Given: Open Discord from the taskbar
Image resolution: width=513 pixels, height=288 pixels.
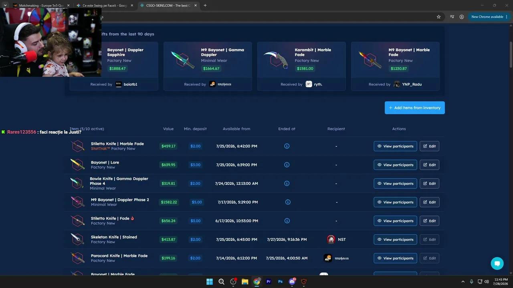Looking at the screenshot, I should point(292,282).
